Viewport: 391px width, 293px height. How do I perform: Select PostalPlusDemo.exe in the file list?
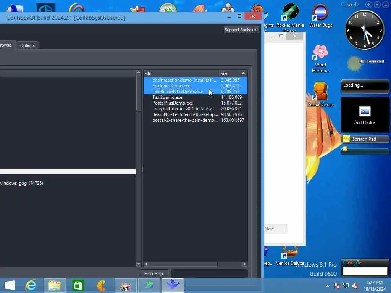[195, 103]
